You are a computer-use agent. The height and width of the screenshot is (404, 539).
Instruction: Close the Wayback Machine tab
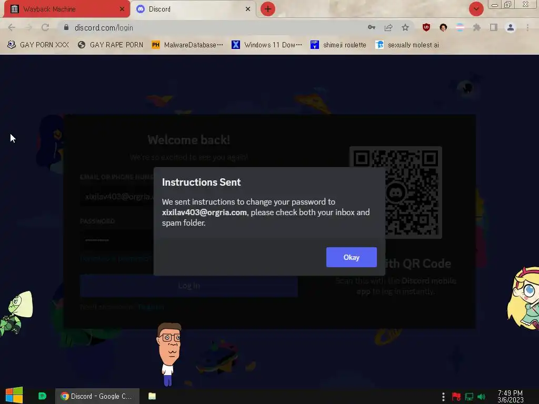(122, 9)
